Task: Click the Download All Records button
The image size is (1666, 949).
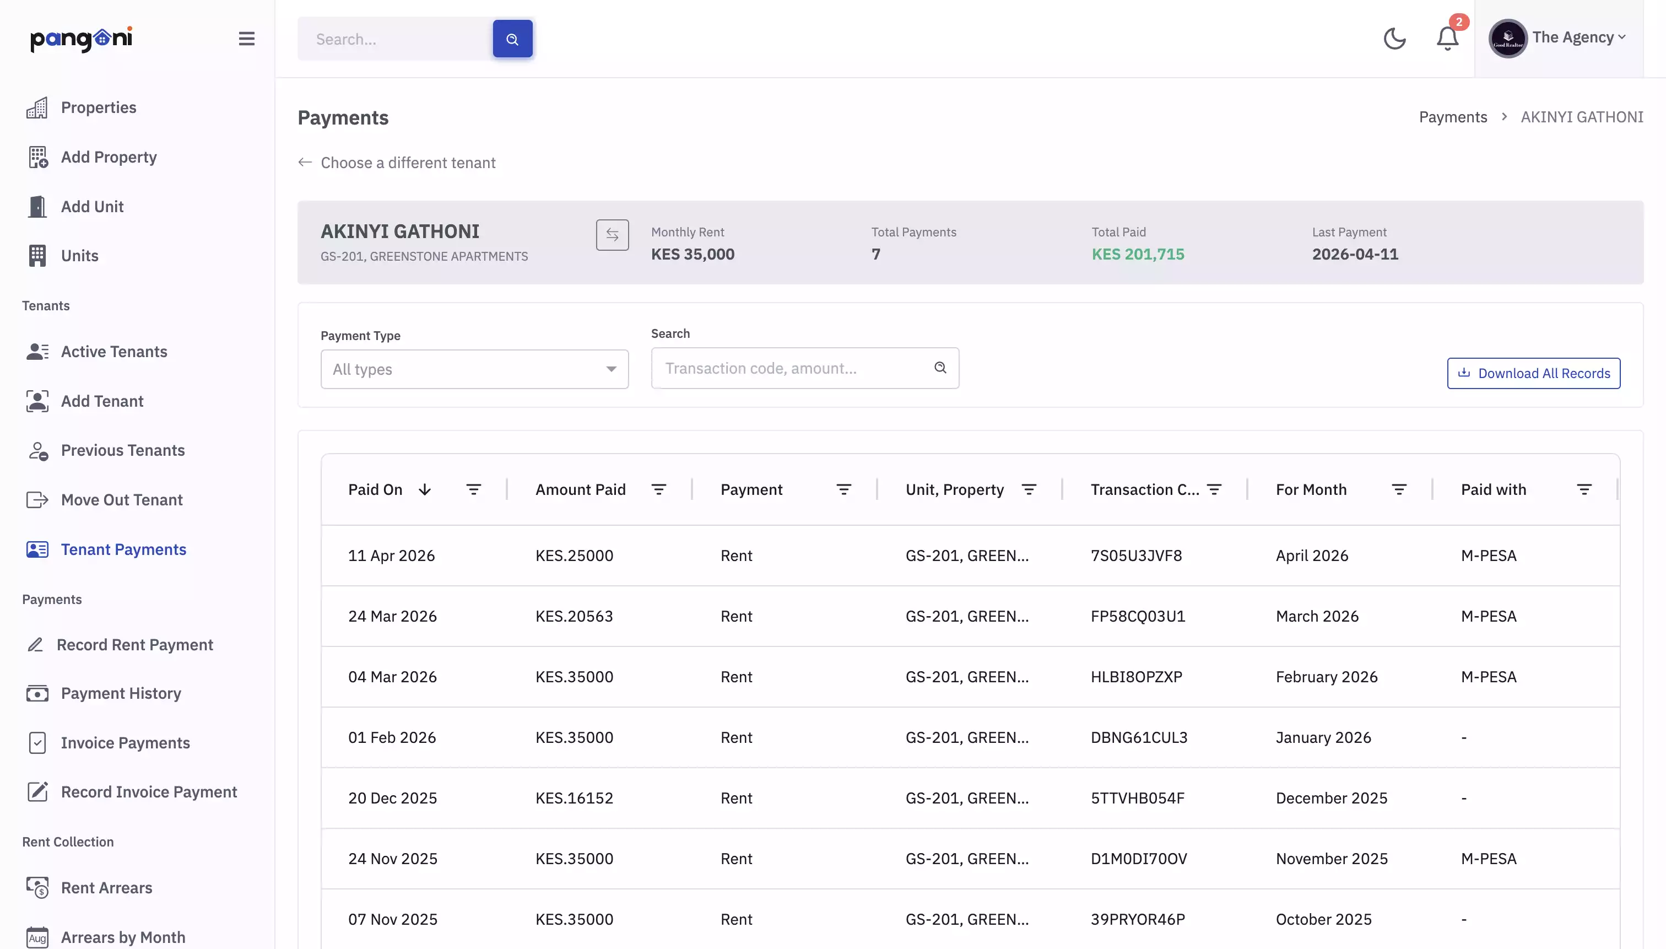Action: click(x=1533, y=373)
